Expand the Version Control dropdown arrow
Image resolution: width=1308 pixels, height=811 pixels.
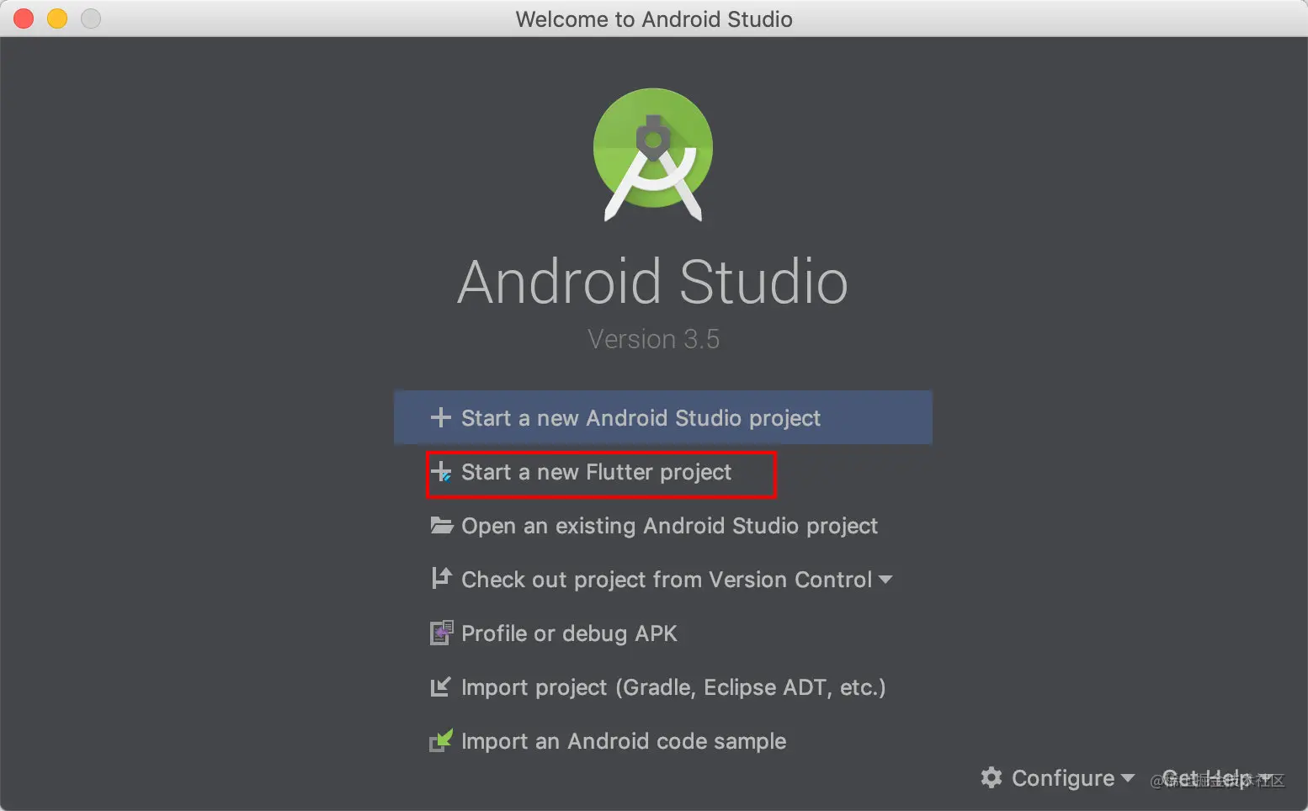885,580
